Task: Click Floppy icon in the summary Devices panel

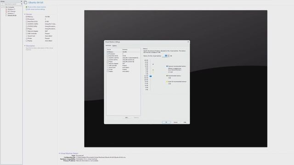Action: click(27, 29)
